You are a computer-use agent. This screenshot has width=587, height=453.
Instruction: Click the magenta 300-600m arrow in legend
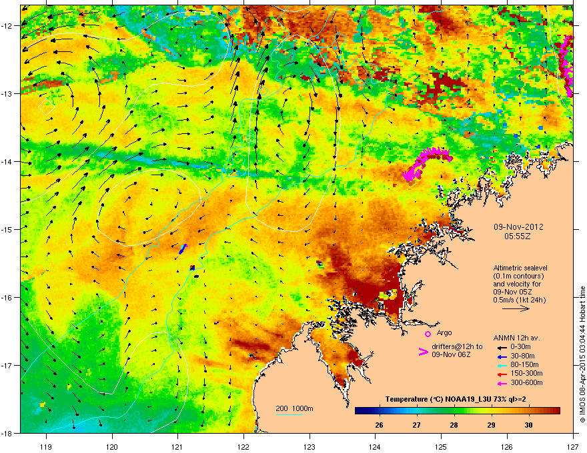pyautogui.click(x=501, y=383)
